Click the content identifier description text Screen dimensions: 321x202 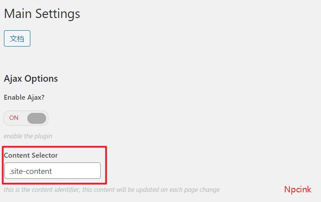pyautogui.click(x=112, y=190)
